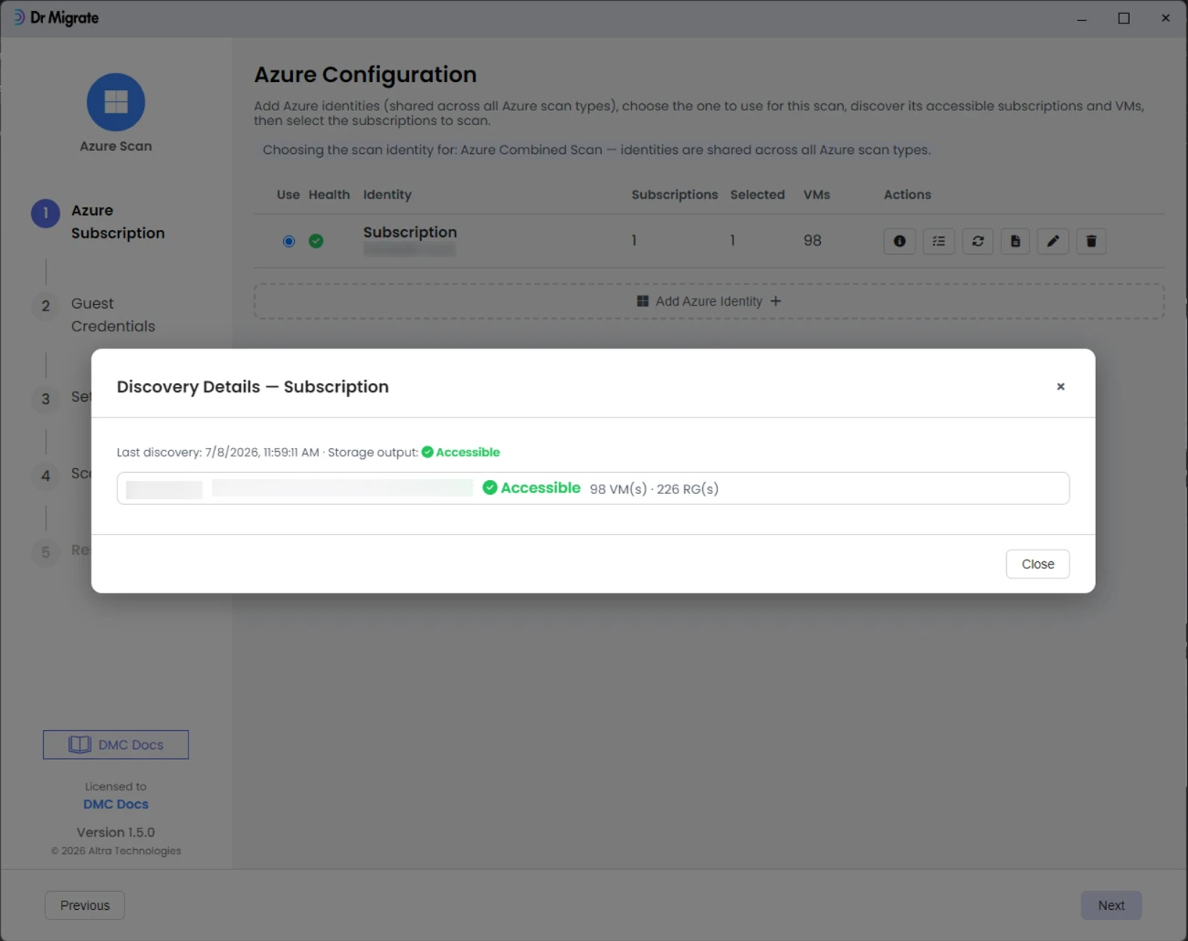Delete the Subscription identity with trash icon
The image size is (1188, 941).
click(x=1091, y=241)
